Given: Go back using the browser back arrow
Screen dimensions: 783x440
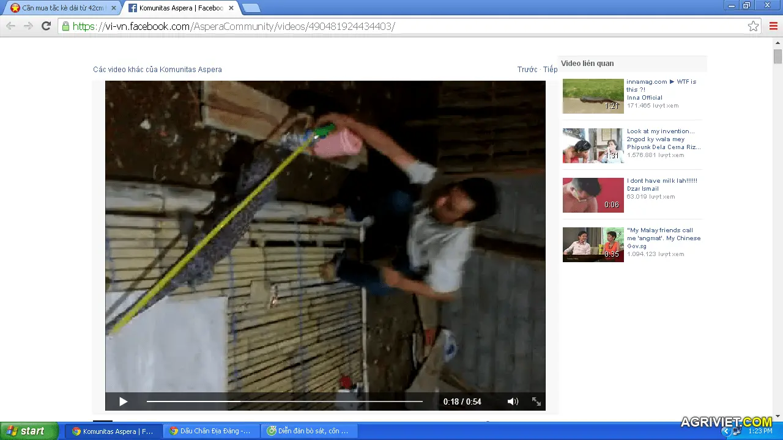Looking at the screenshot, I should (10, 26).
